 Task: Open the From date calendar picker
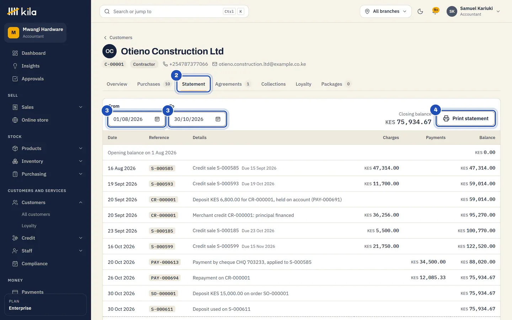point(157,119)
